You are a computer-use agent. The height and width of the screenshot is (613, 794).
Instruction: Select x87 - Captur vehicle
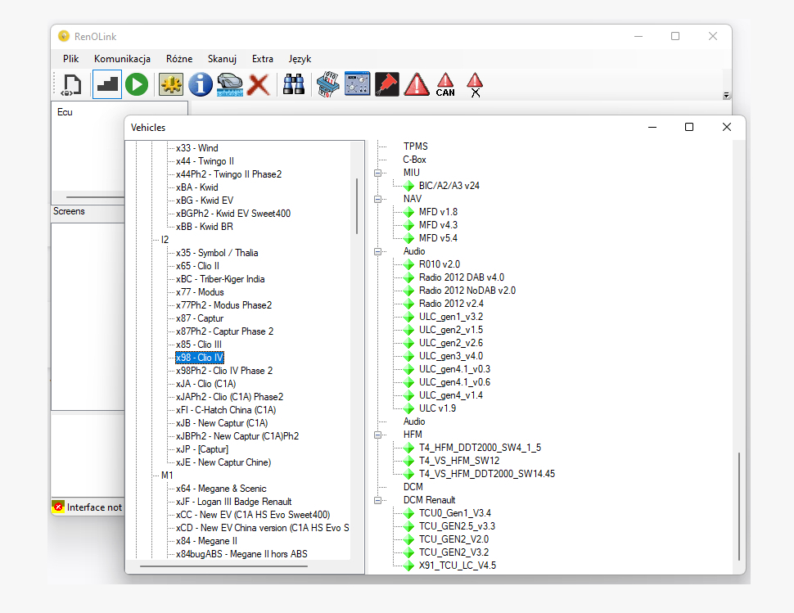click(x=200, y=318)
